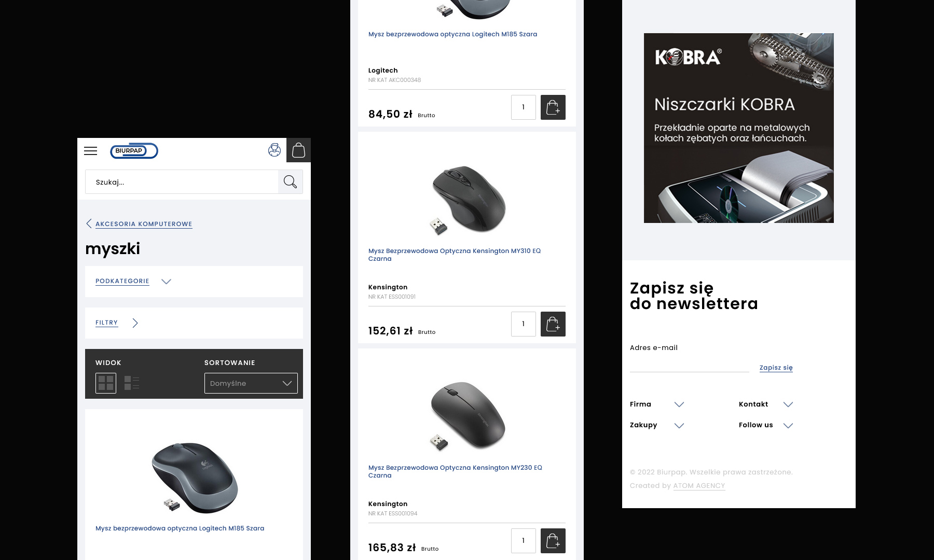Open the user account icon

coord(274,150)
